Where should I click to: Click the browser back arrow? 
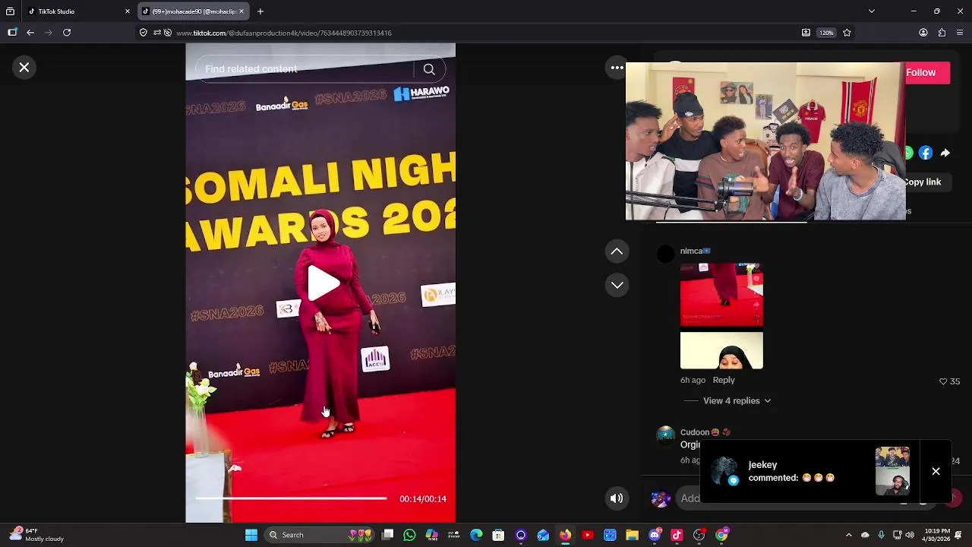click(30, 33)
